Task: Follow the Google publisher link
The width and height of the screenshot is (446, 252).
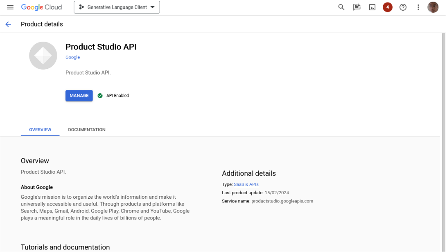Action: click(x=72, y=57)
